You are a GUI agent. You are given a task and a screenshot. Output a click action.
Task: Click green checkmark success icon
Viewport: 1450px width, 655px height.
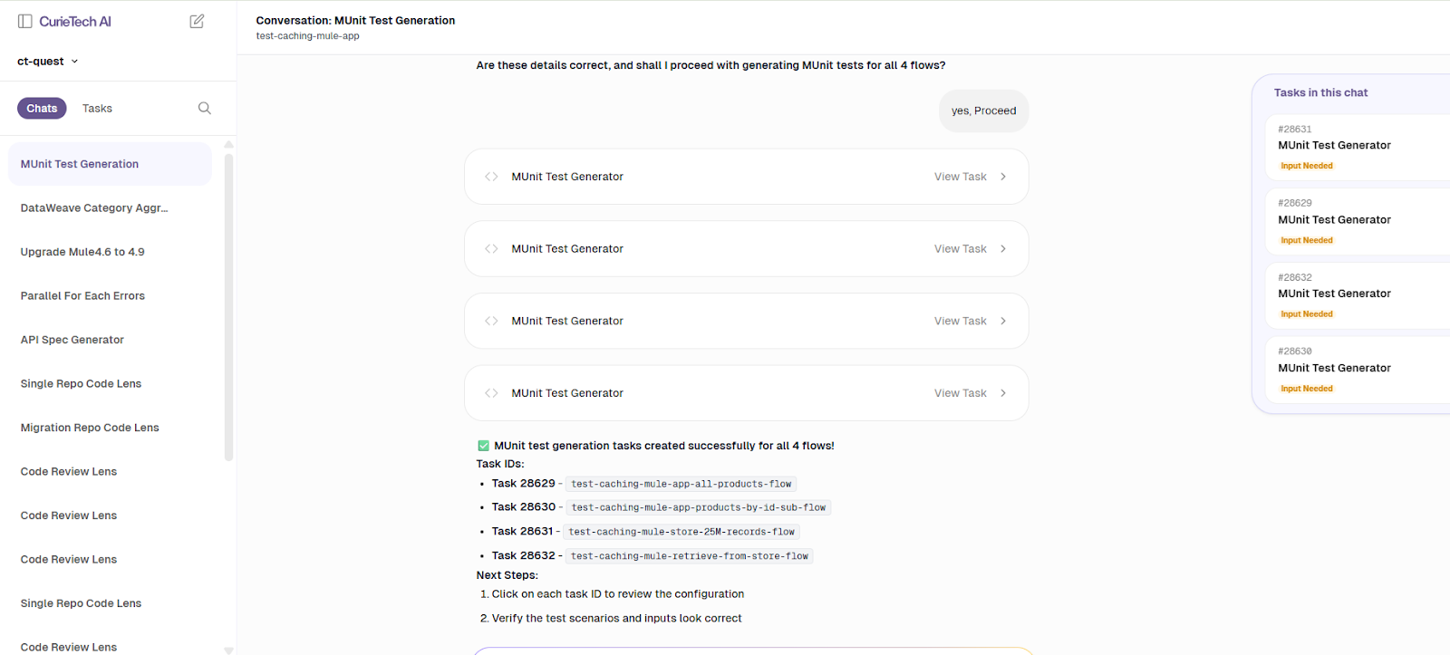(x=483, y=446)
